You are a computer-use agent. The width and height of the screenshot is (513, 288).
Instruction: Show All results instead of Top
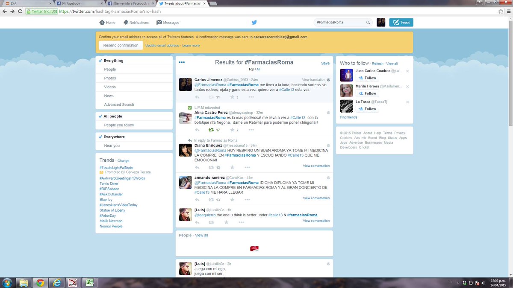(258, 69)
